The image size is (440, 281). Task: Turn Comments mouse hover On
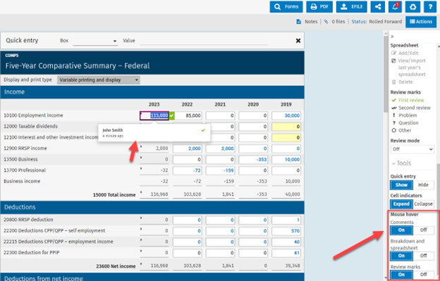coord(401,230)
